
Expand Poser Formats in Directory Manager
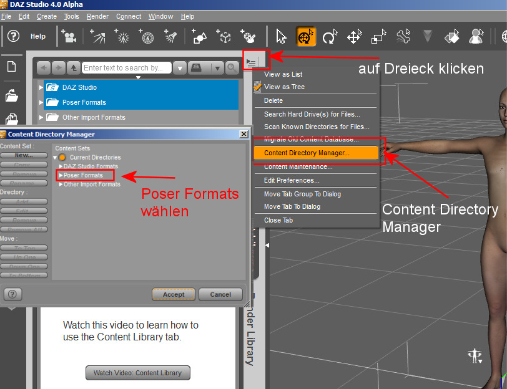coord(61,175)
